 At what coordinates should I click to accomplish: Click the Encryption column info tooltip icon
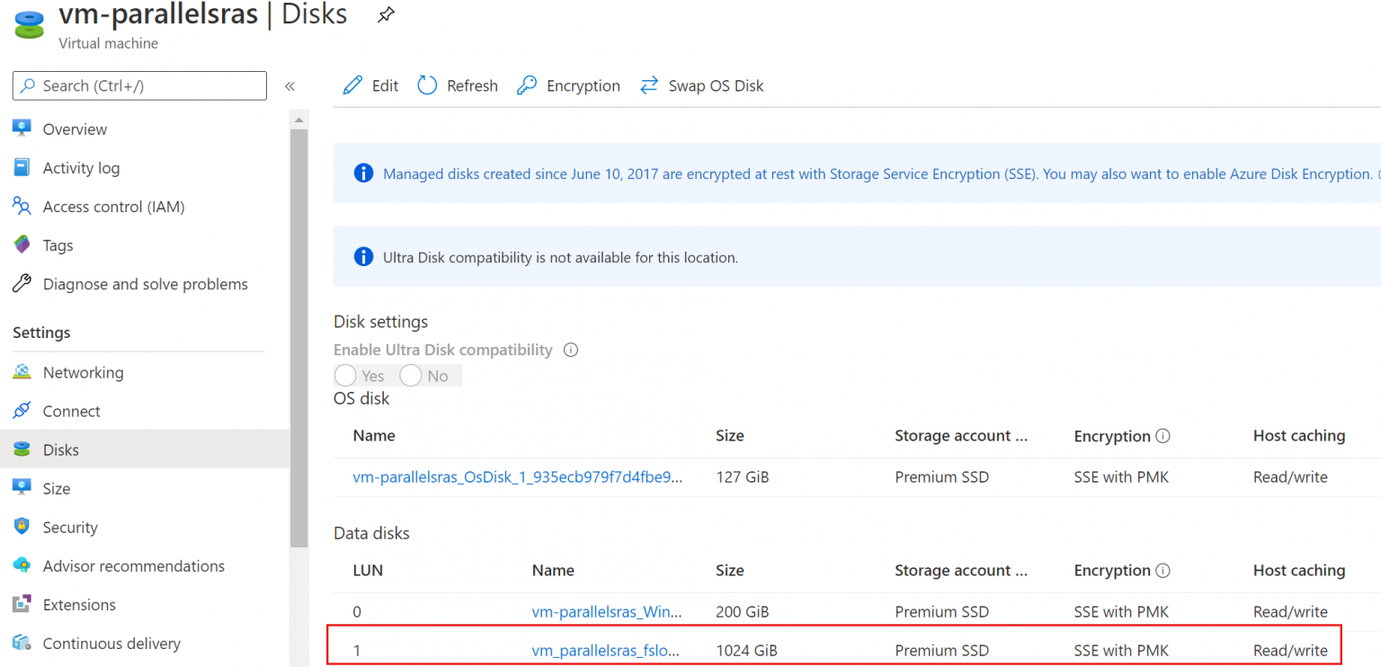pos(1163,436)
